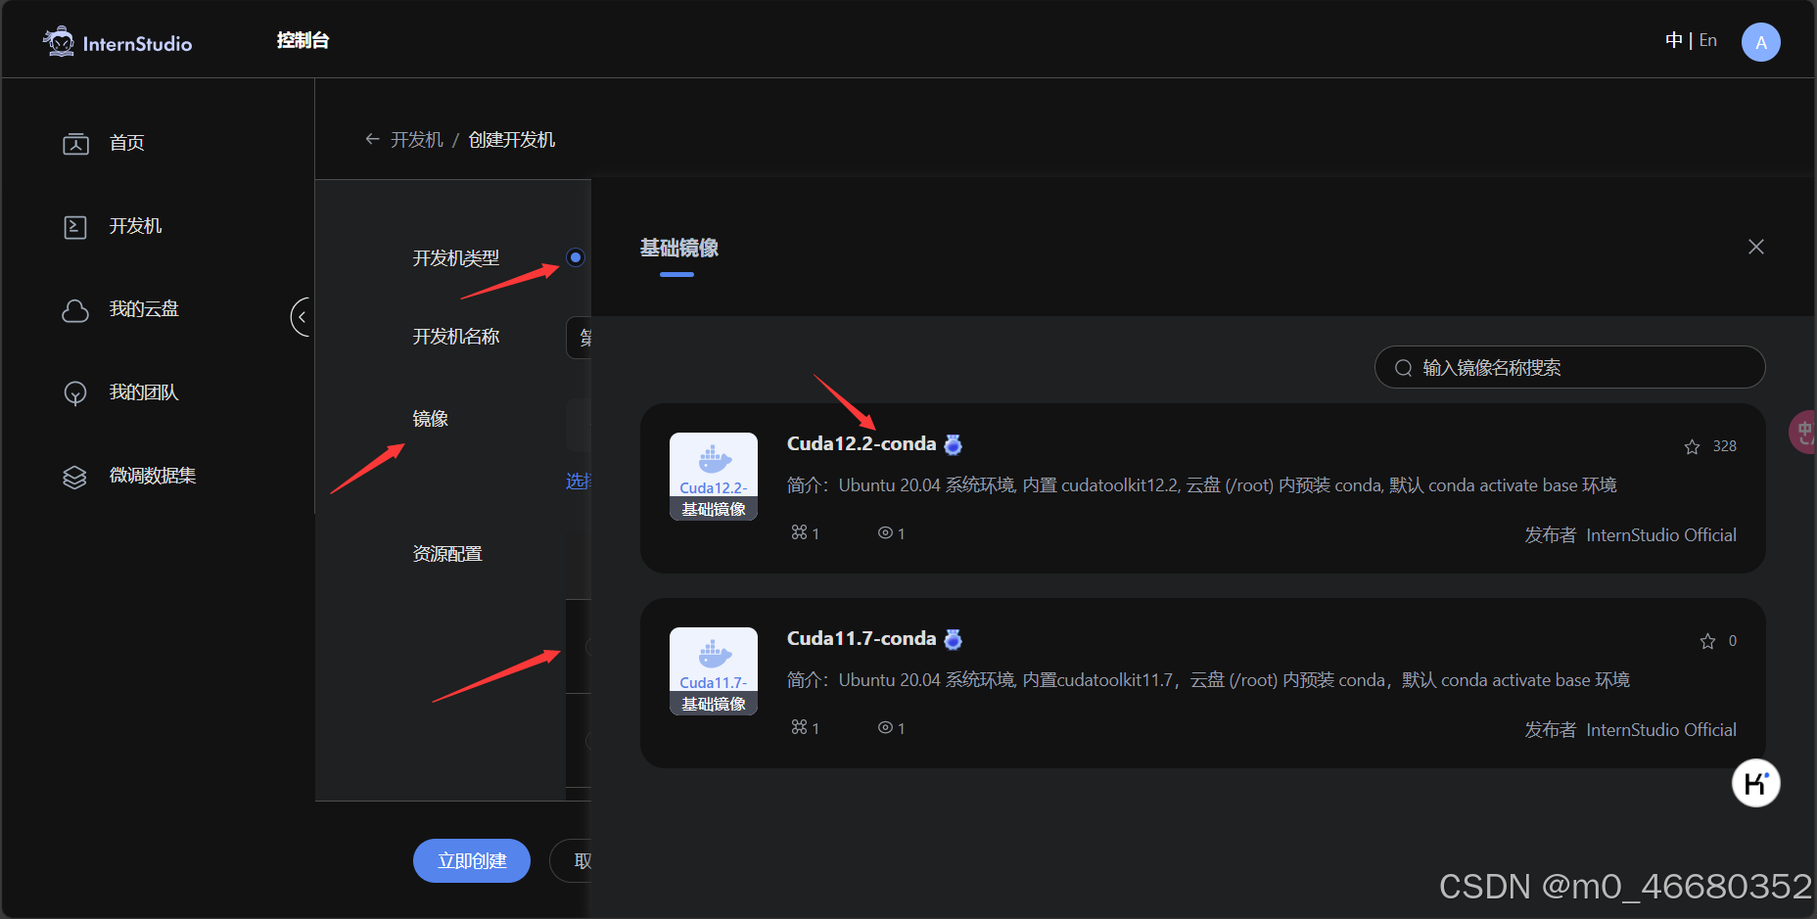Image resolution: width=1817 pixels, height=919 pixels.
Task: Collapse the sidebar with chevron button
Action: [x=302, y=317]
